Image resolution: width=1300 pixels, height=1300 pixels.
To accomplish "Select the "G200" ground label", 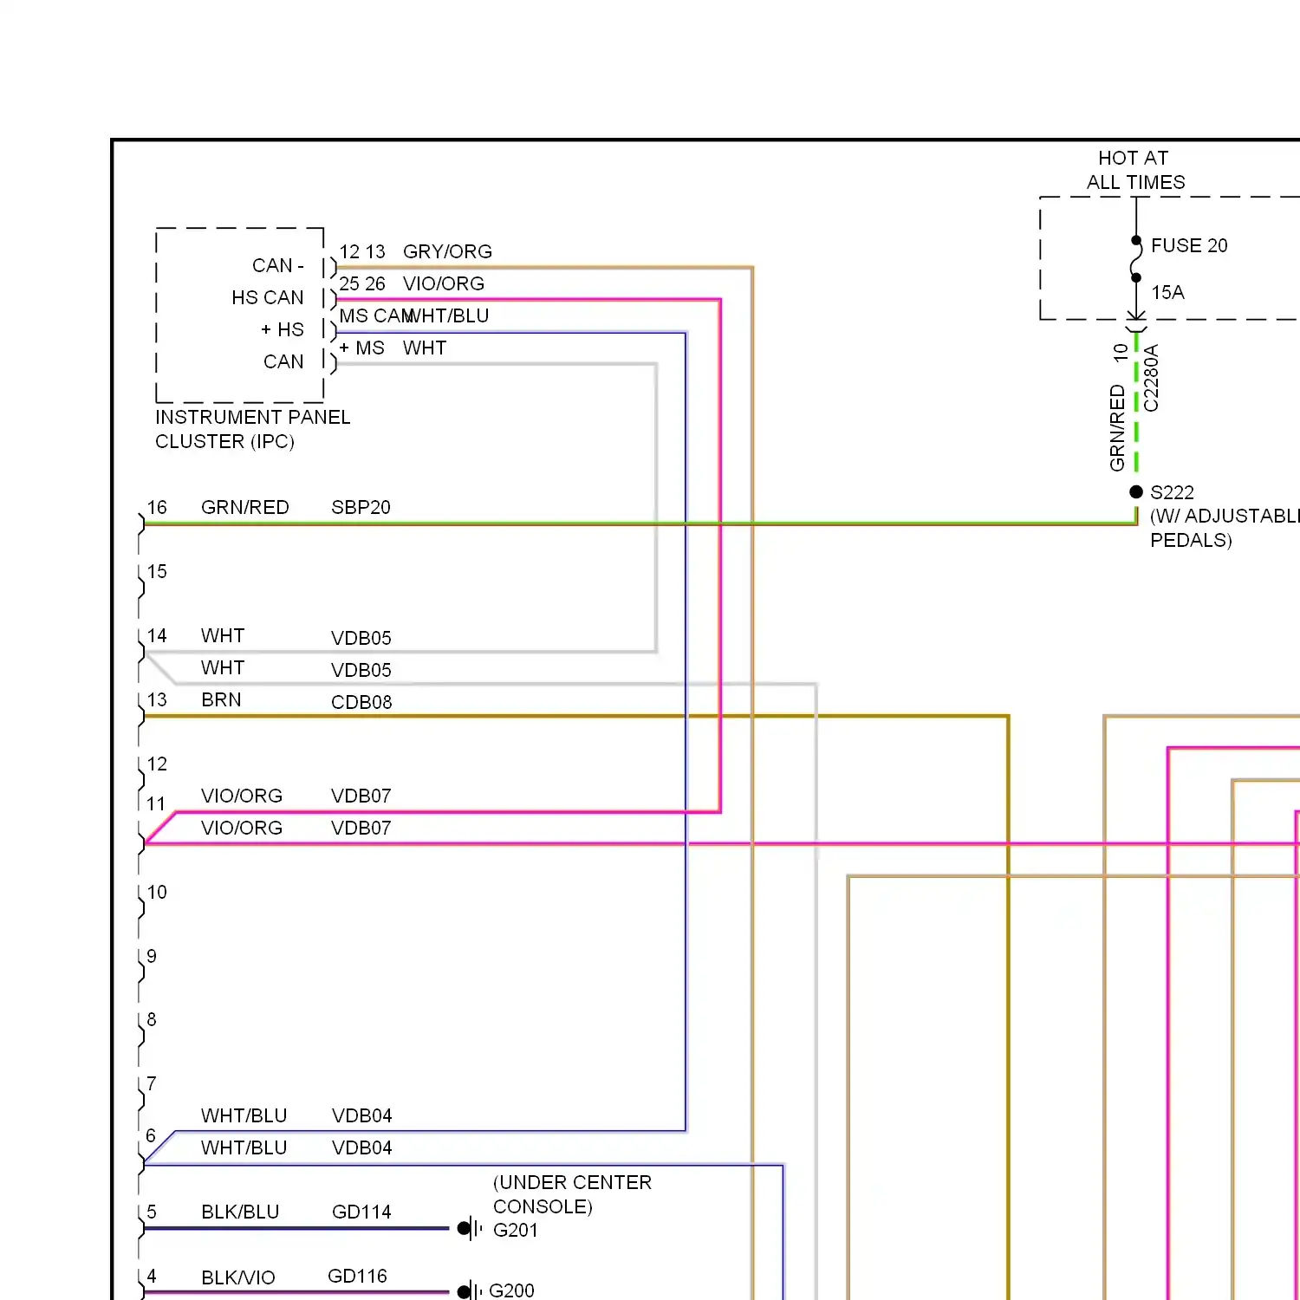I will tap(512, 1290).
